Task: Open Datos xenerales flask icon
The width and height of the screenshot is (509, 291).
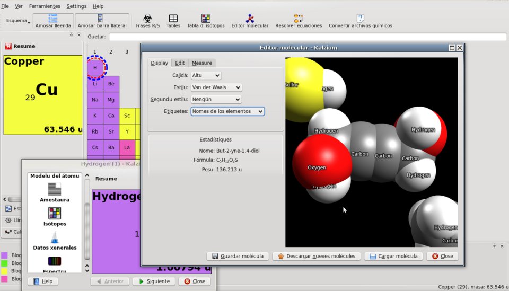Action: [x=55, y=241]
